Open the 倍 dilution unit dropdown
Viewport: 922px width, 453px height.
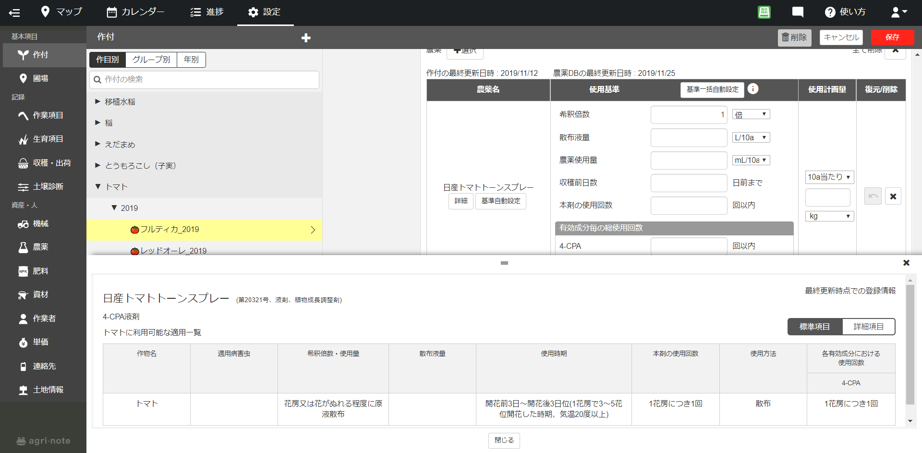[x=751, y=114]
